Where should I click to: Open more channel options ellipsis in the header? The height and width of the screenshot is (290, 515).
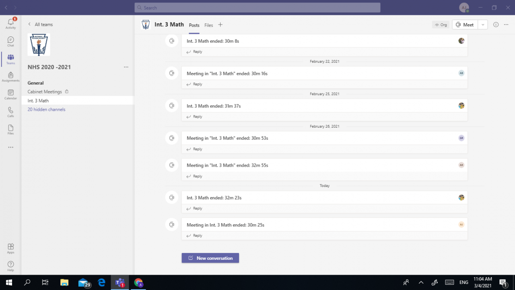coord(506,25)
